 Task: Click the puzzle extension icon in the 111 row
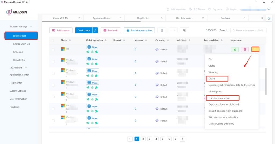[96, 52]
